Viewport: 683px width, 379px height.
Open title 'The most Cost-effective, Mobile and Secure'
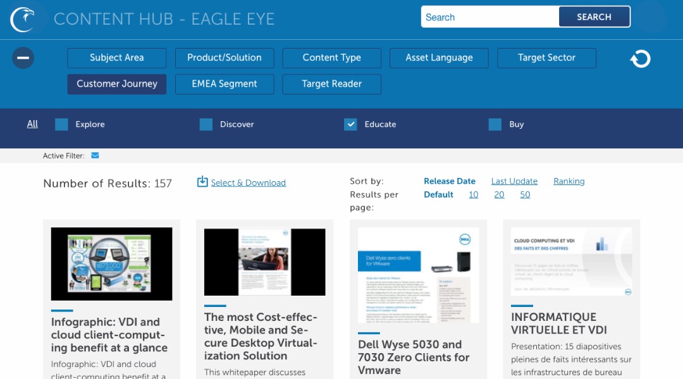point(261,336)
